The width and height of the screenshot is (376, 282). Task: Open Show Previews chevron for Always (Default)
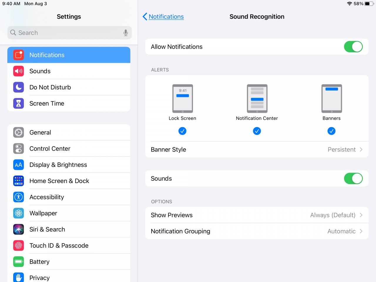(x=361, y=215)
